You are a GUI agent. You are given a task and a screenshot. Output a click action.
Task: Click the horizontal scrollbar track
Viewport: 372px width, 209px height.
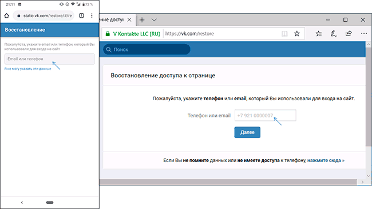click(x=228, y=182)
